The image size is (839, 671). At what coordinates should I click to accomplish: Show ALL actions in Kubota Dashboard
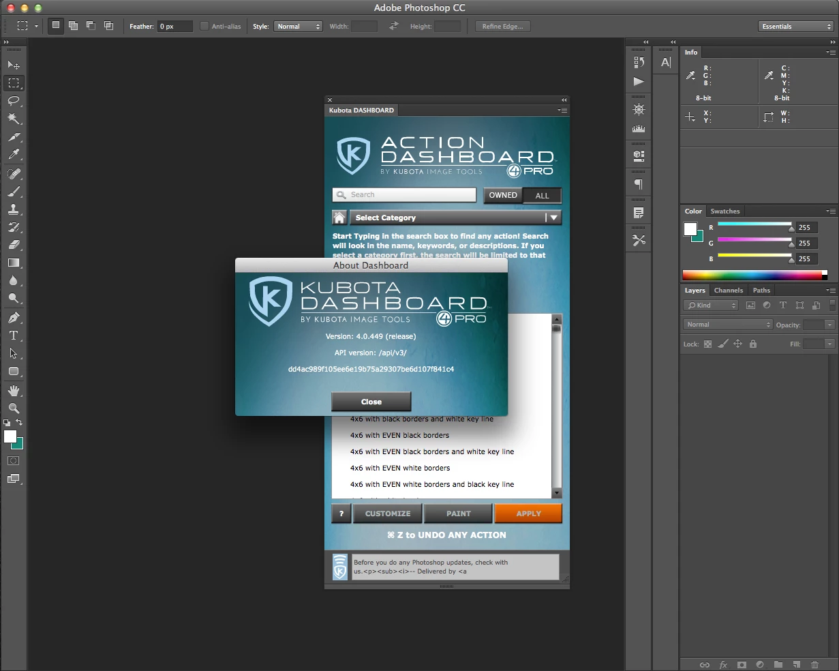click(543, 195)
